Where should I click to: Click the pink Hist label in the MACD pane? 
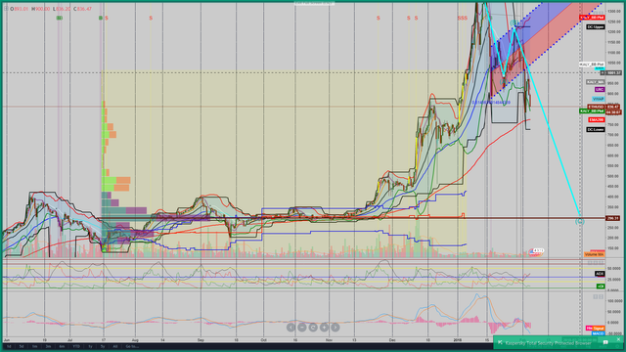click(x=589, y=329)
